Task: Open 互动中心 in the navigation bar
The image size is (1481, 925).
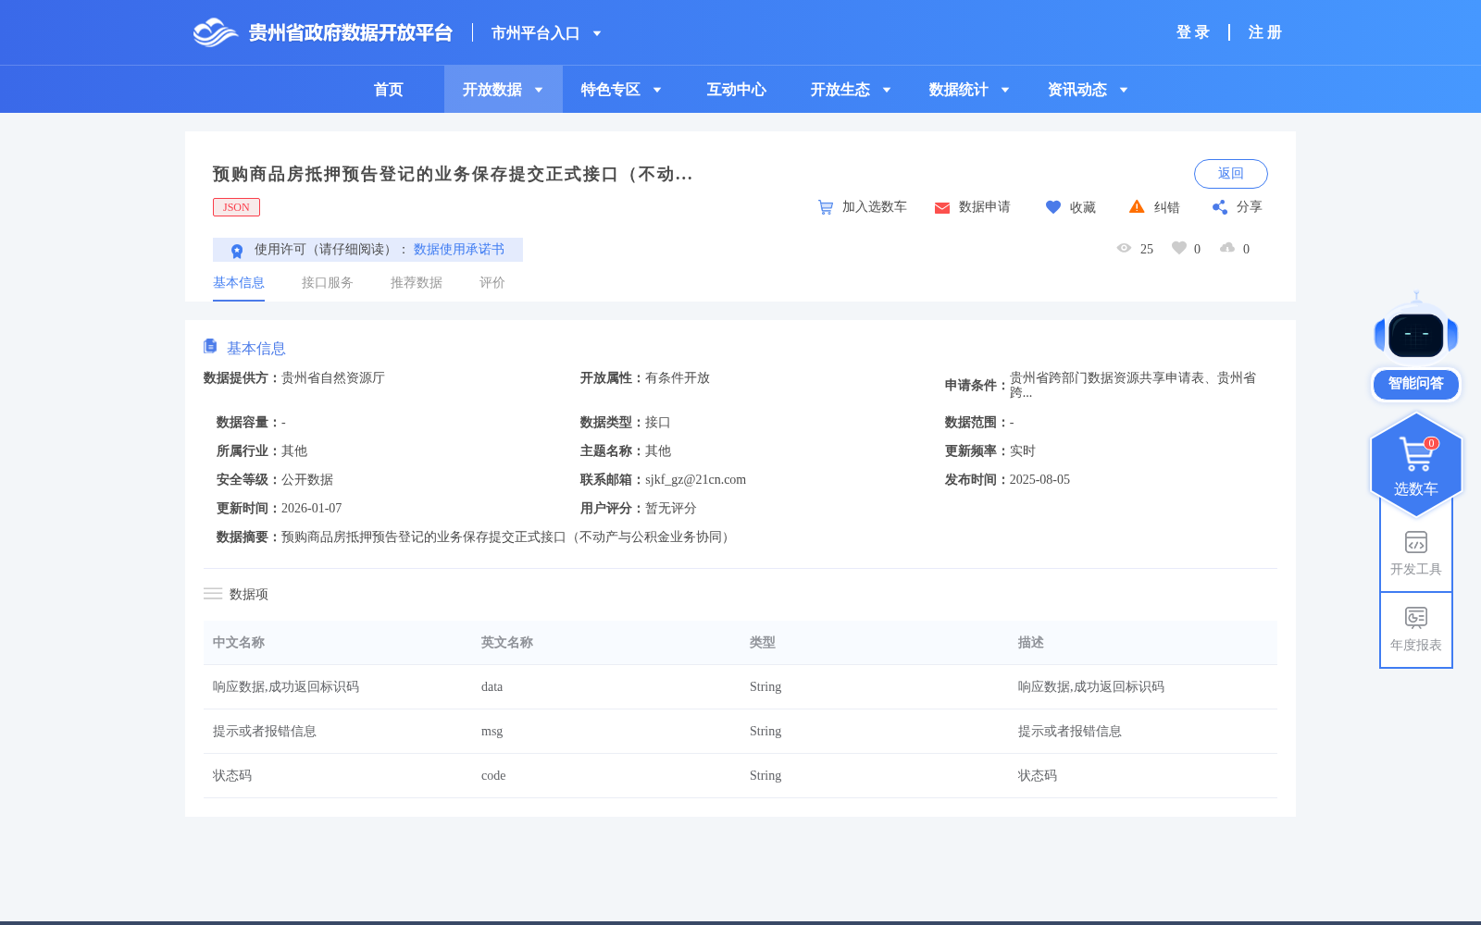Action: point(737,90)
